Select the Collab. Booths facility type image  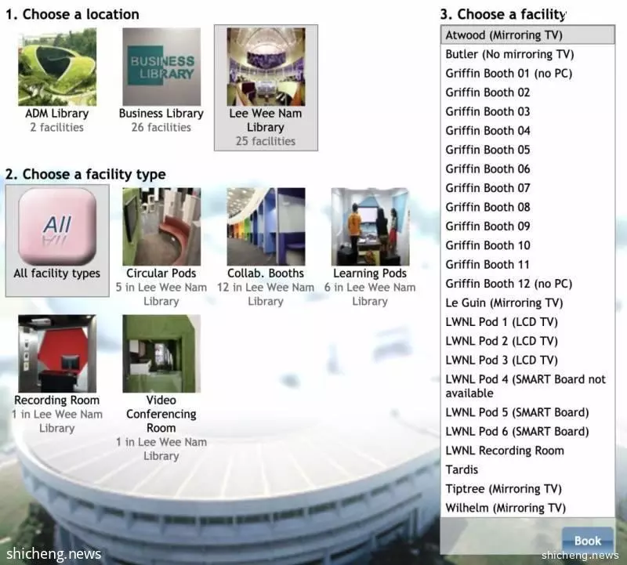click(266, 226)
